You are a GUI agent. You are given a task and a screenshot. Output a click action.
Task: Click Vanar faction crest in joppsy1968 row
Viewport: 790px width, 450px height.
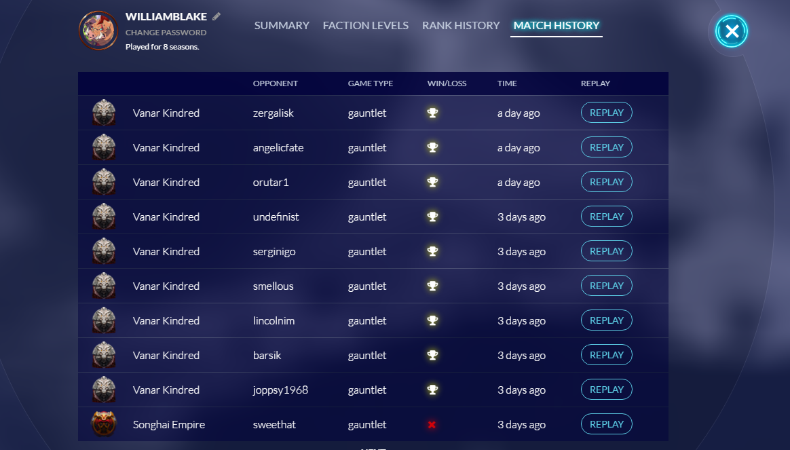[x=104, y=390]
